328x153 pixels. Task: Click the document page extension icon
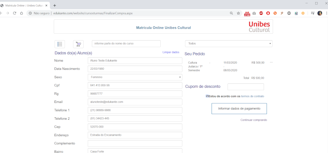[x=296, y=13]
